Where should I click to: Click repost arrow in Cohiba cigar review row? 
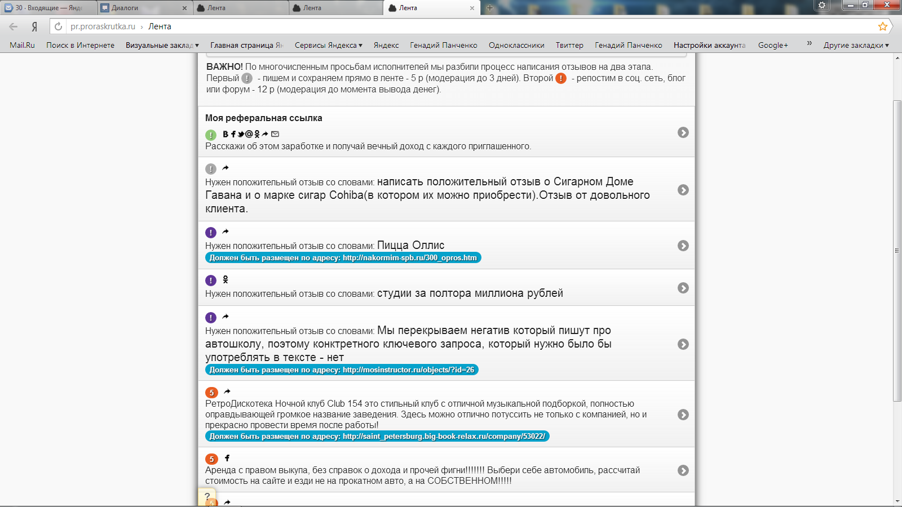pyautogui.click(x=225, y=168)
